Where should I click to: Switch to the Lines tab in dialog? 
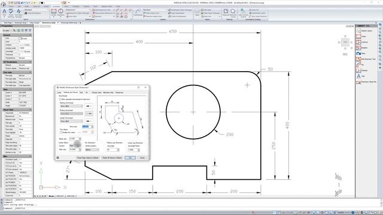tap(59, 93)
